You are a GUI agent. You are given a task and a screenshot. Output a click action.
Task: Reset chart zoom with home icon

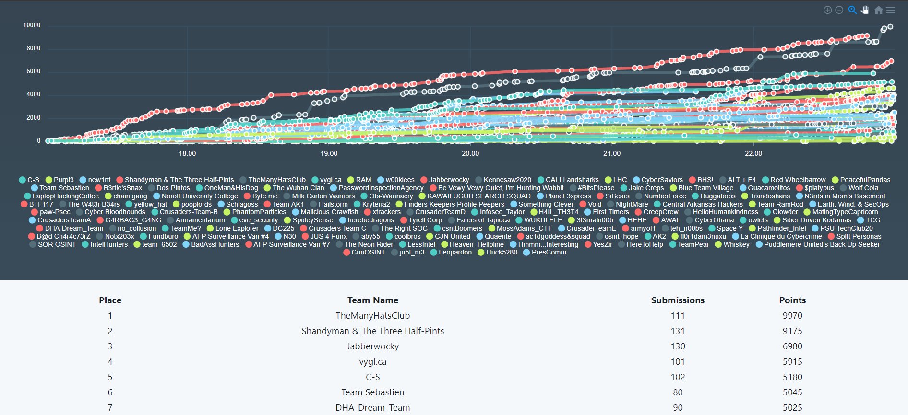[x=878, y=10]
